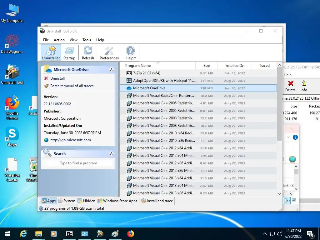
Task: Open File Explorer from the taskbar
Action: click(38, 234)
